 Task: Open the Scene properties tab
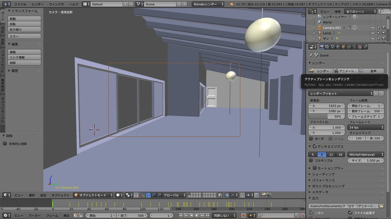tap(332, 47)
